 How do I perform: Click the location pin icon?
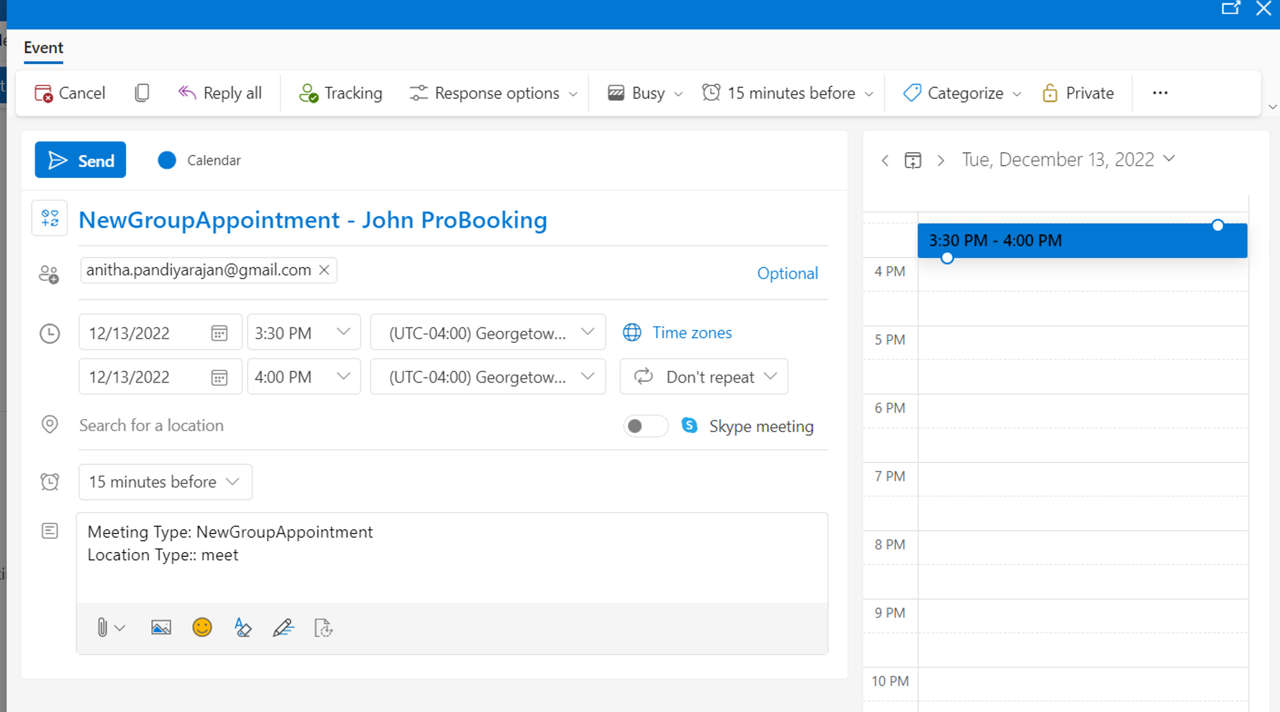coord(49,425)
